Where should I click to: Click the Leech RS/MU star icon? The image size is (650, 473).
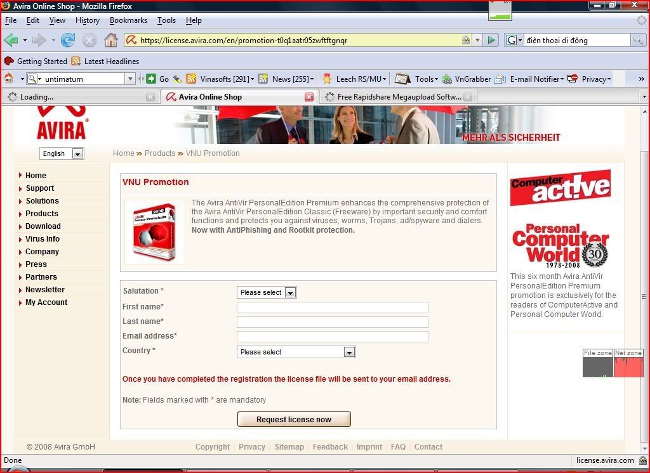coord(327,79)
